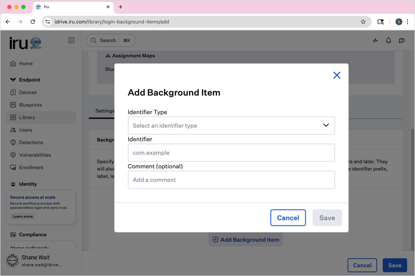Open Vulnerabilities in the sidebar
The width and height of the screenshot is (415, 276).
coord(35,155)
